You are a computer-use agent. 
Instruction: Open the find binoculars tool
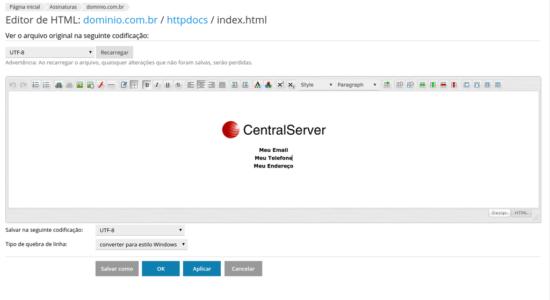pos(59,85)
